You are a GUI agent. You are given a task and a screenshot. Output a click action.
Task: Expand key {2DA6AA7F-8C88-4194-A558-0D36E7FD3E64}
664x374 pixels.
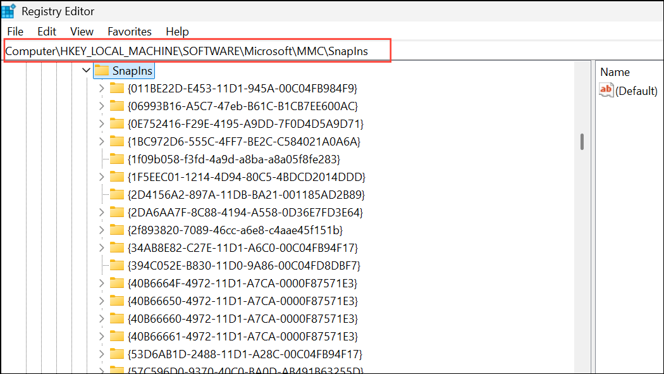click(x=102, y=212)
